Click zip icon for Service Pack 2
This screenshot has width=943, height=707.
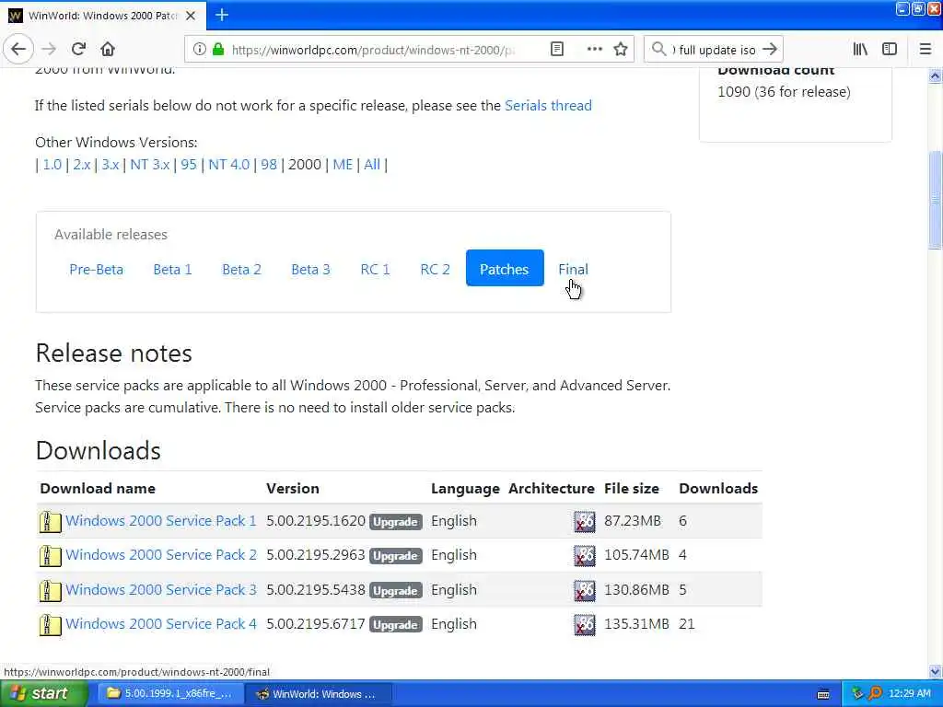[x=50, y=555]
